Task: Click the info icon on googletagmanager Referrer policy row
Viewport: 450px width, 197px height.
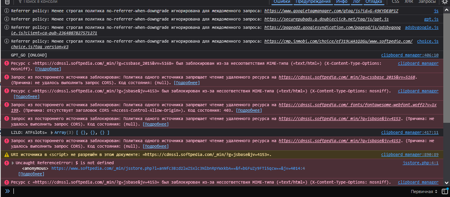Action: [x=6, y=11]
